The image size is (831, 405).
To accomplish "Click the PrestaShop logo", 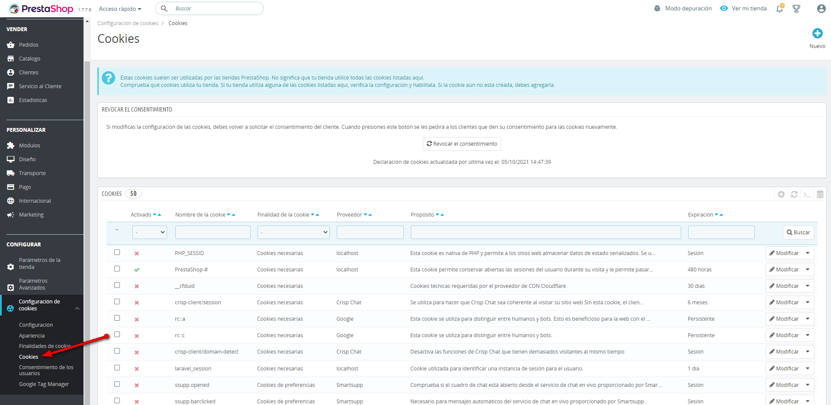I will [41, 9].
